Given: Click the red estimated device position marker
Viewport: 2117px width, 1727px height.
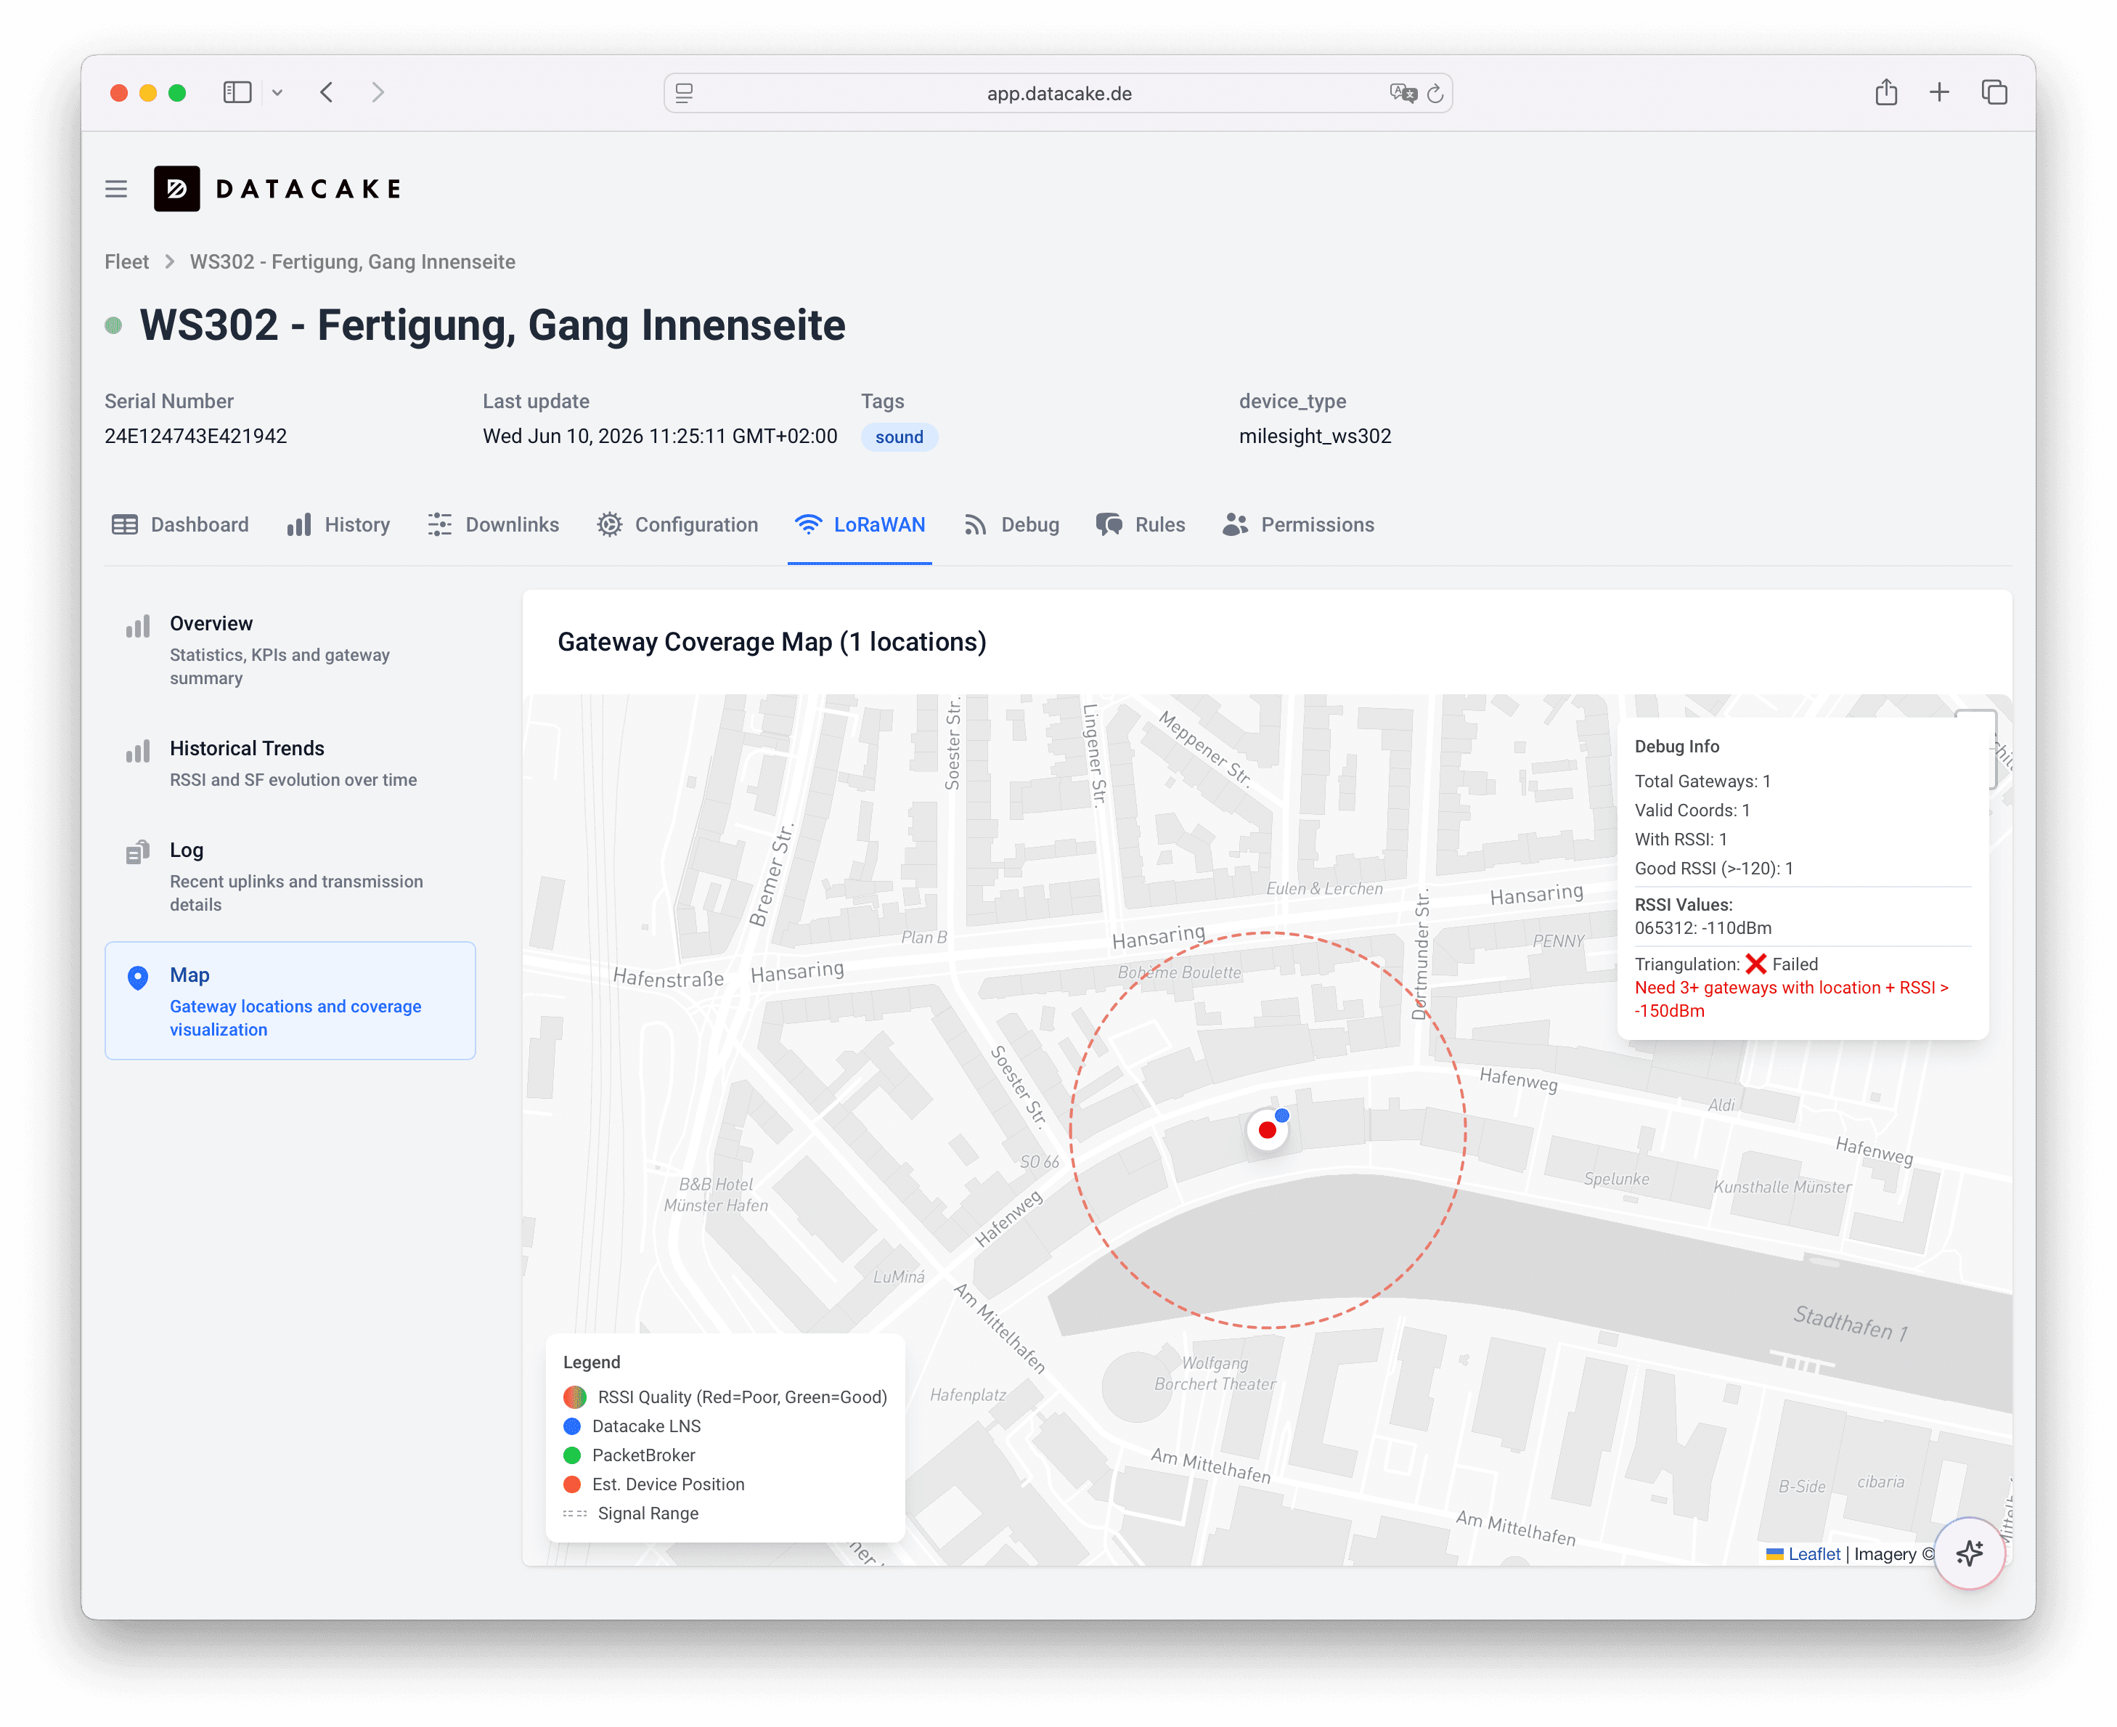Looking at the screenshot, I should 1267,1130.
